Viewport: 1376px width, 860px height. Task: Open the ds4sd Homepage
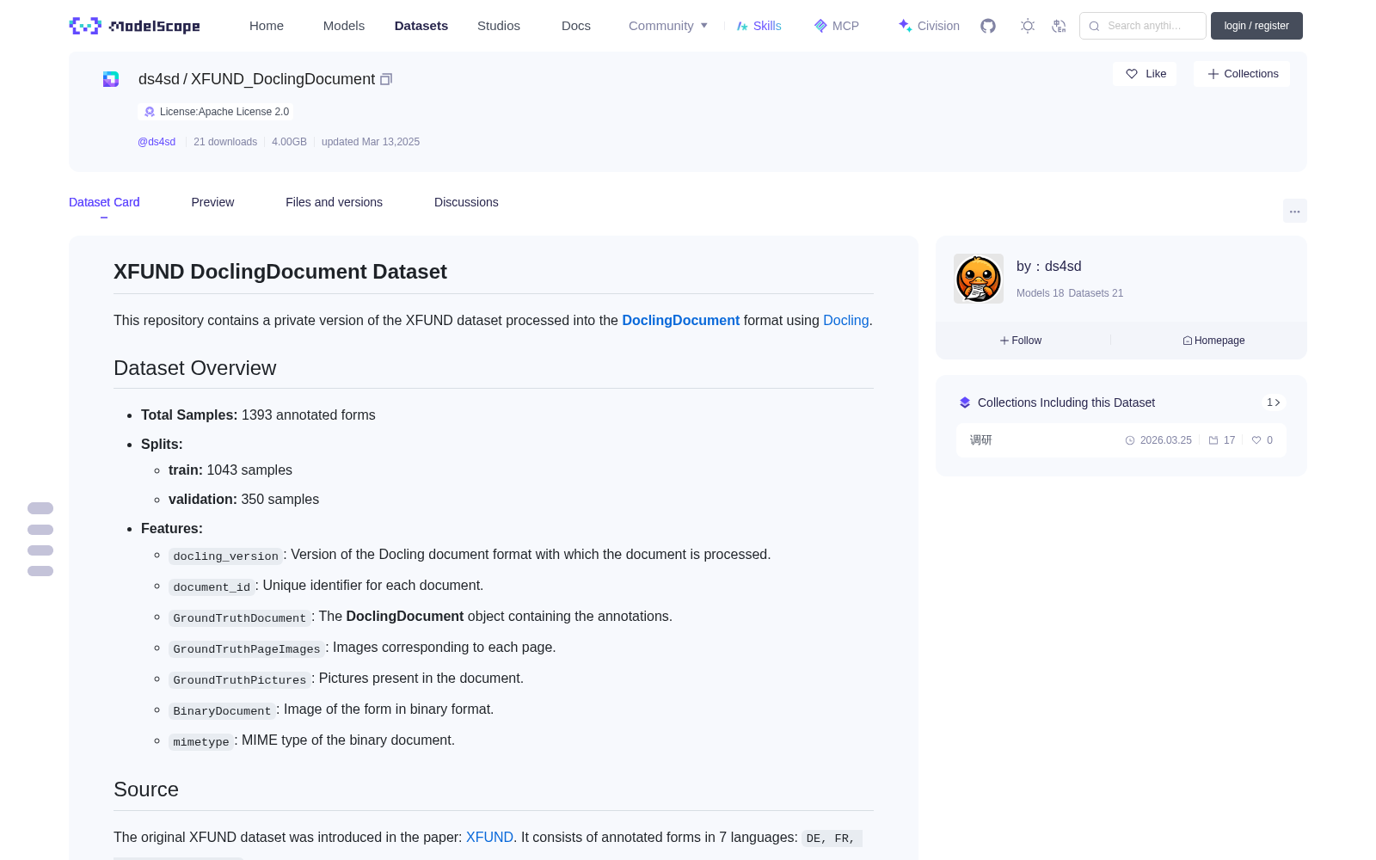click(x=1213, y=341)
